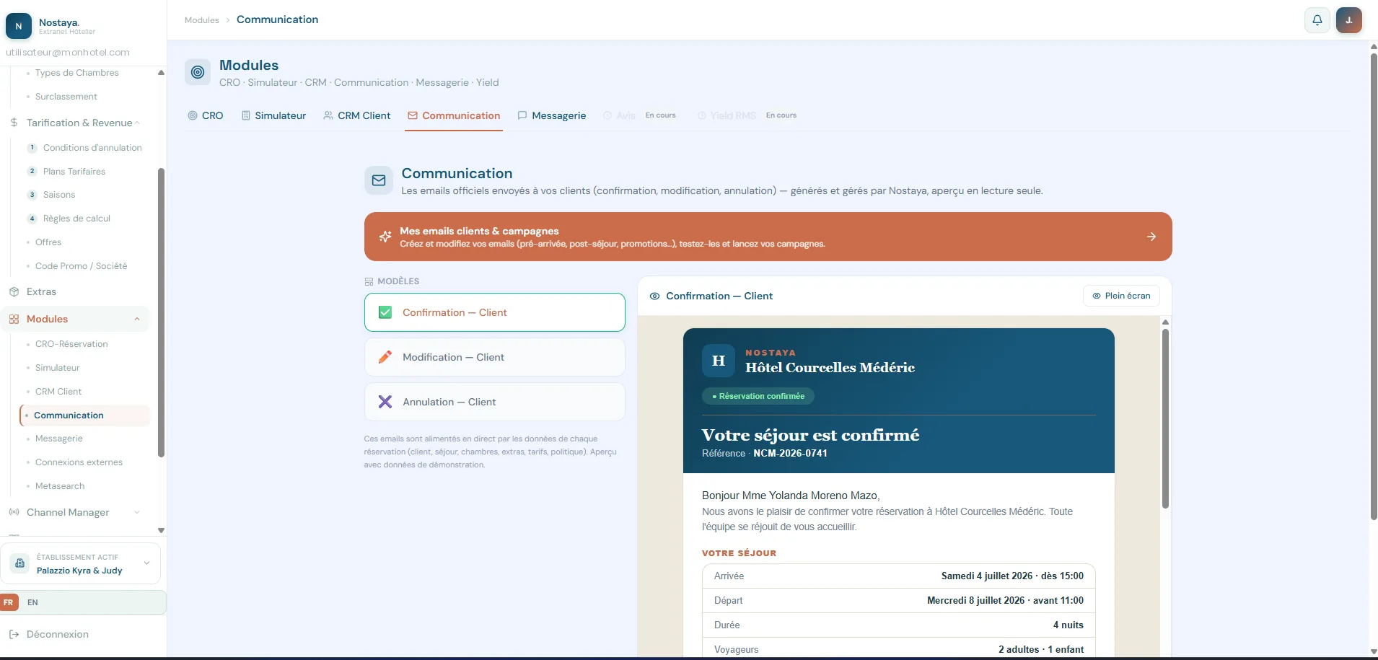Screen dimensions: 1378x660
Task: Open Conditions d'annulation item
Action: pyautogui.click(x=92, y=148)
